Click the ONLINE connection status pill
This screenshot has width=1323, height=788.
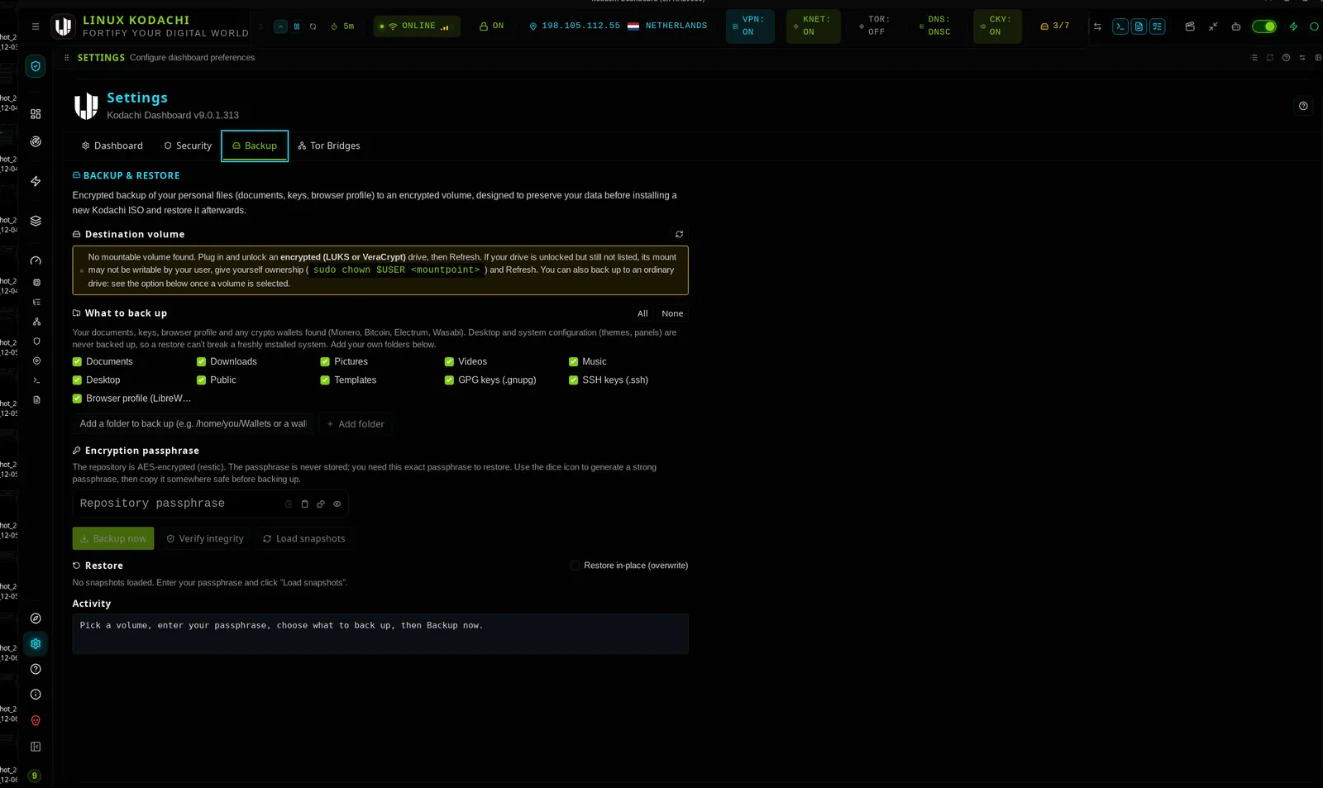click(x=417, y=26)
